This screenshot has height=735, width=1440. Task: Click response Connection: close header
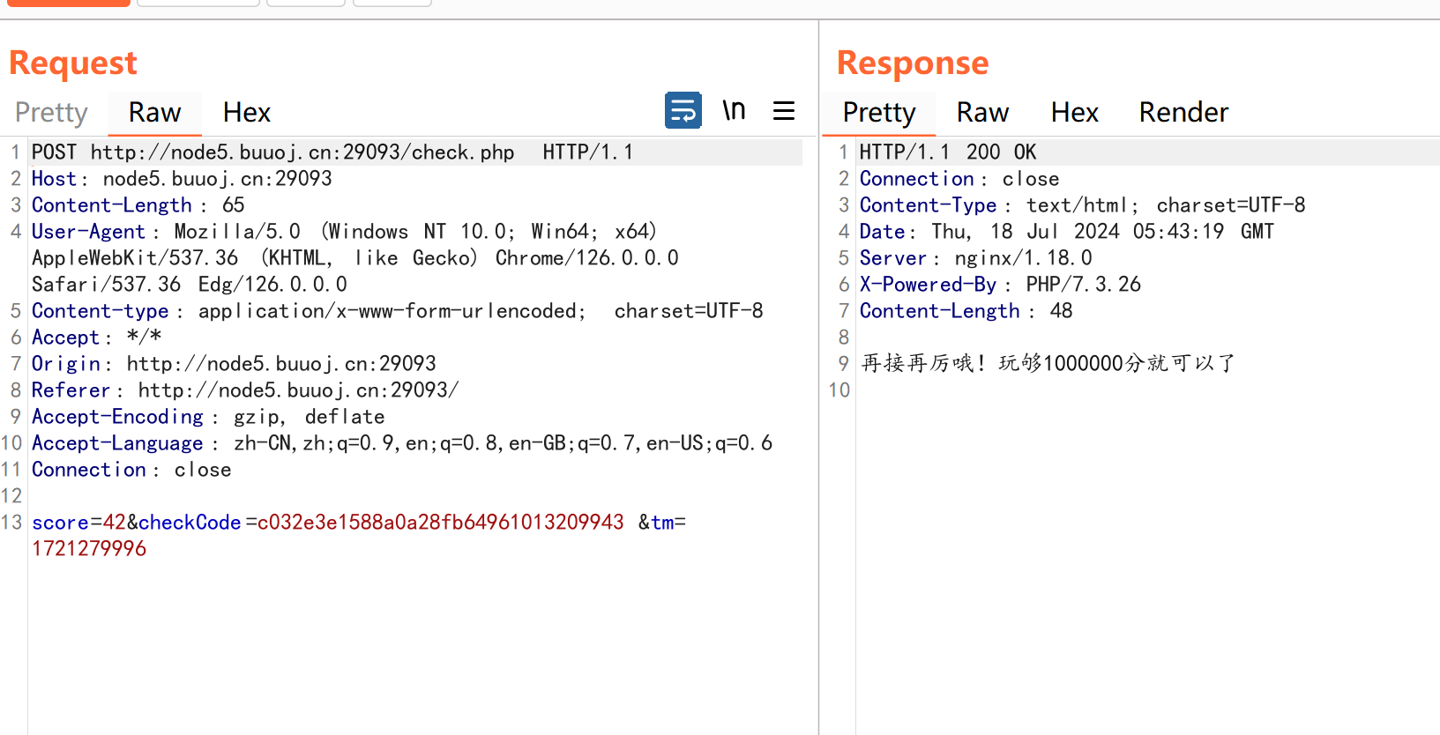[x=959, y=179]
